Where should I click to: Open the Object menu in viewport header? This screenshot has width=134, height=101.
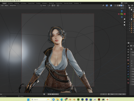(6, 6)
